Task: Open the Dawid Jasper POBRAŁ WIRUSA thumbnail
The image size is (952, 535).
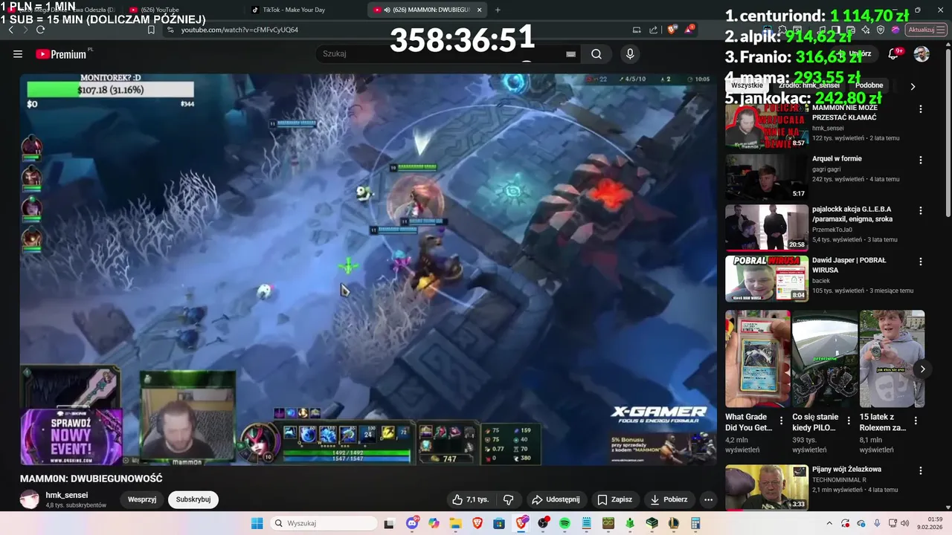Action: coord(767,279)
